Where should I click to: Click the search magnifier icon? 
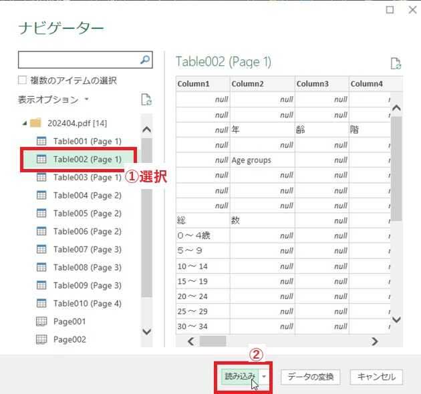point(145,60)
